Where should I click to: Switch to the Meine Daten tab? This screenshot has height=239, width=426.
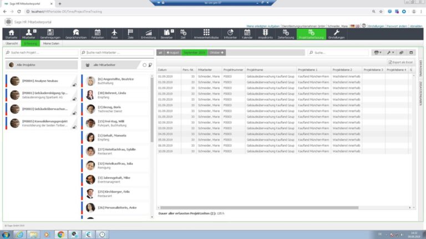pos(51,43)
